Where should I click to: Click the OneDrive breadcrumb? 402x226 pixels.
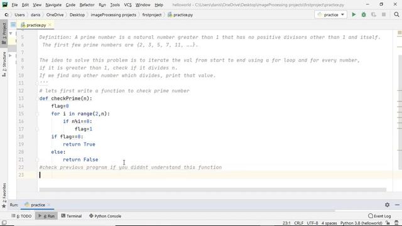(55, 15)
